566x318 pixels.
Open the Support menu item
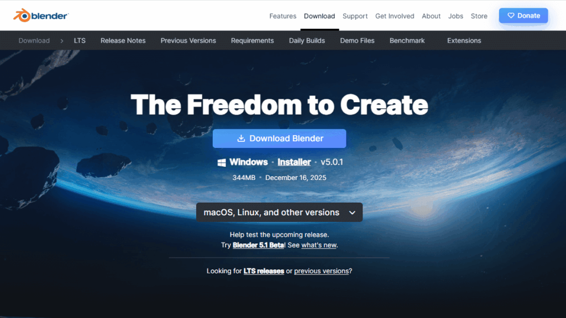pos(355,16)
